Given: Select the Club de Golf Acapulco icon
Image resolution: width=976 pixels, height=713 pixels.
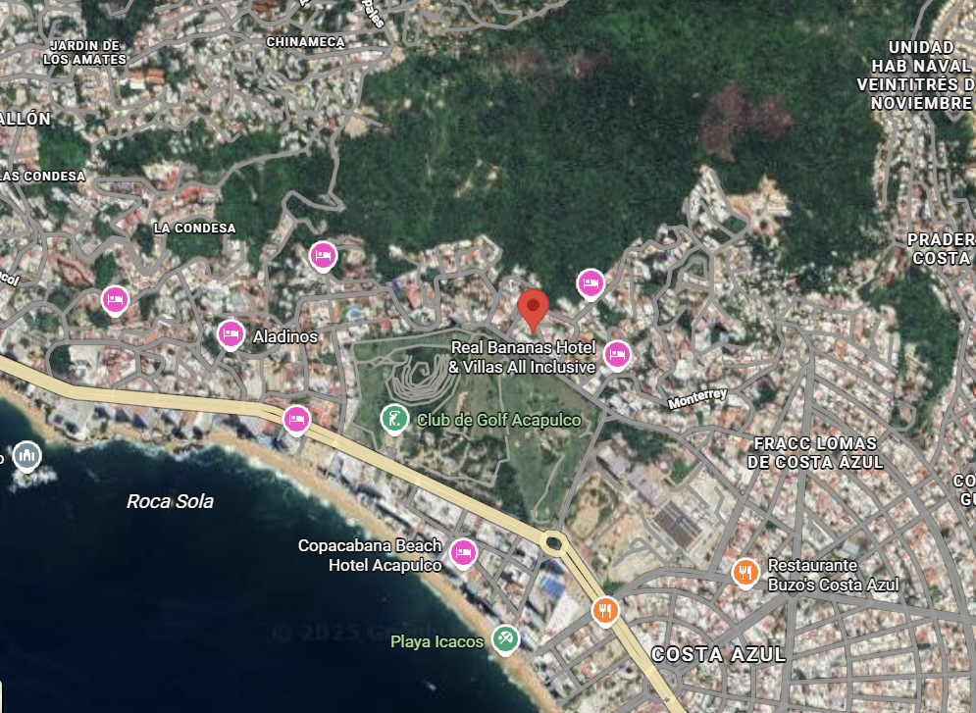Looking at the screenshot, I should coord(394,419).
